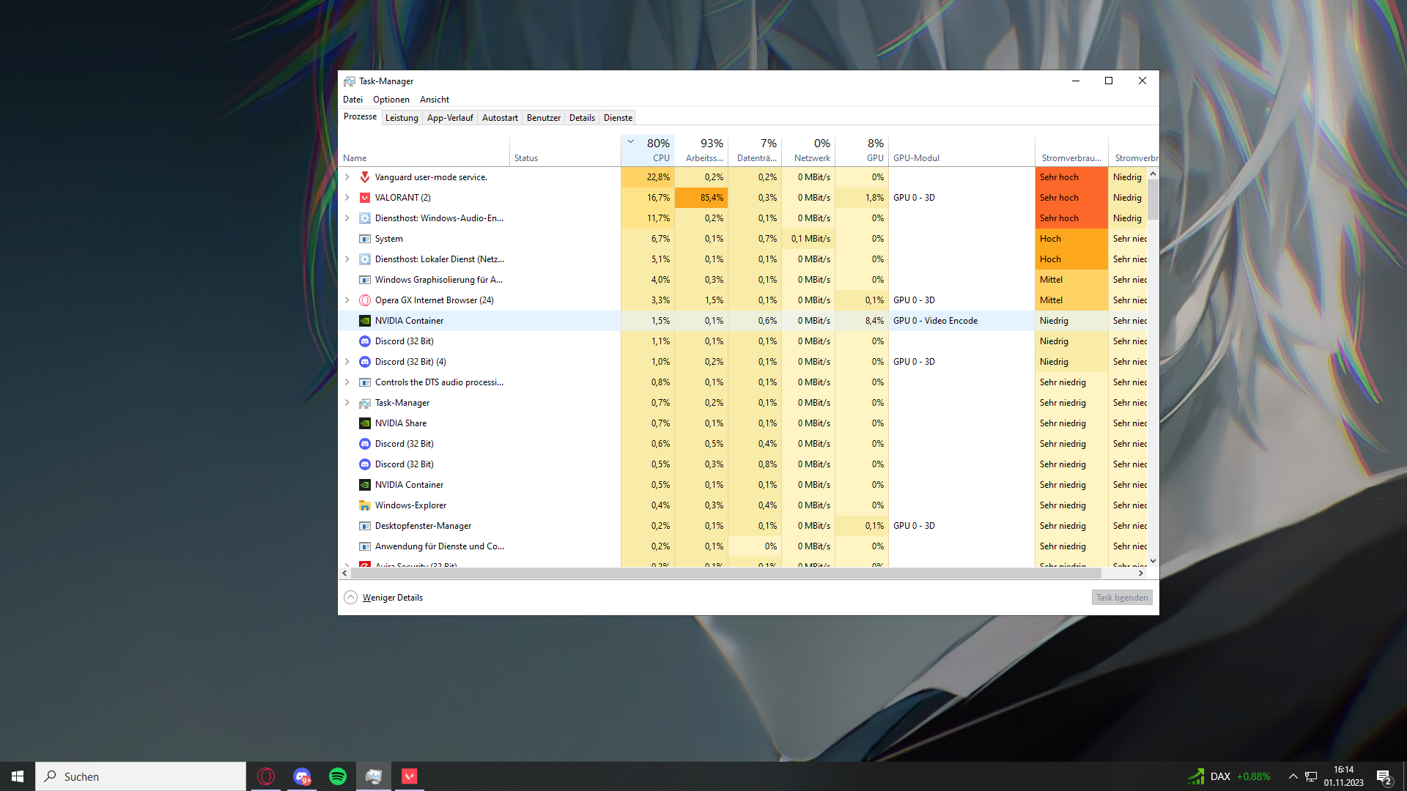Image resolution: width=1407 pixels, height=791 pixels.
Task: Click the Opera GX taskbar icon
Action: click(x=266, y=776)
